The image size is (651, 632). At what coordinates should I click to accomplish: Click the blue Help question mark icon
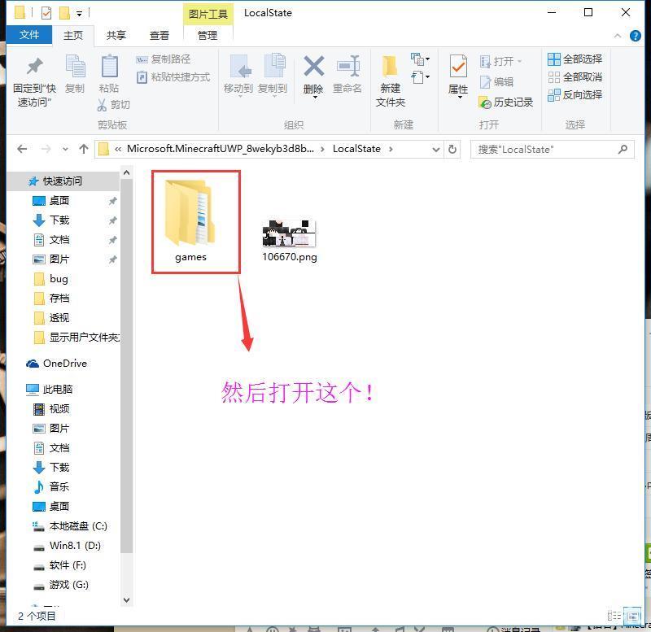coord(636,36)
